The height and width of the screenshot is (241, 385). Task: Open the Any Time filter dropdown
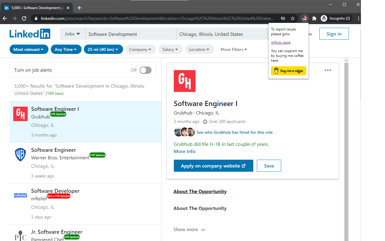(x=66, y=49)
